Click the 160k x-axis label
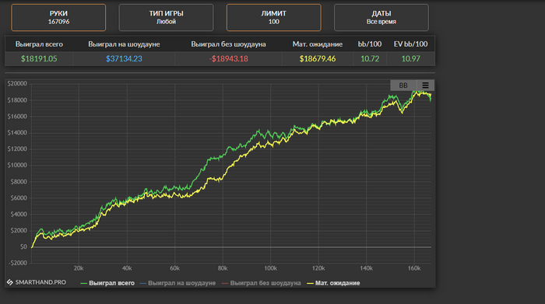This screenshot has height=304, width=545. pos(414,268)
